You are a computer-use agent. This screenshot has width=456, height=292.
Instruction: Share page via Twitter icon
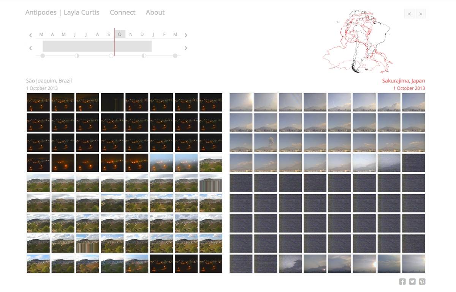[412, 281]
